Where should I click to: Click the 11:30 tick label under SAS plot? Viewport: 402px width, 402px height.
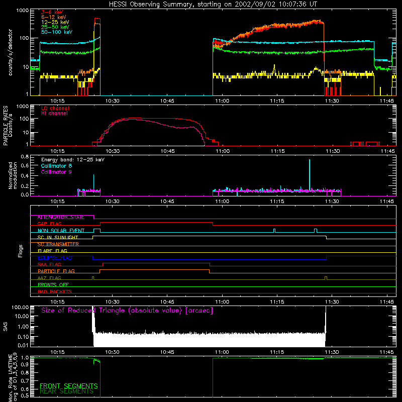(332, 352)
